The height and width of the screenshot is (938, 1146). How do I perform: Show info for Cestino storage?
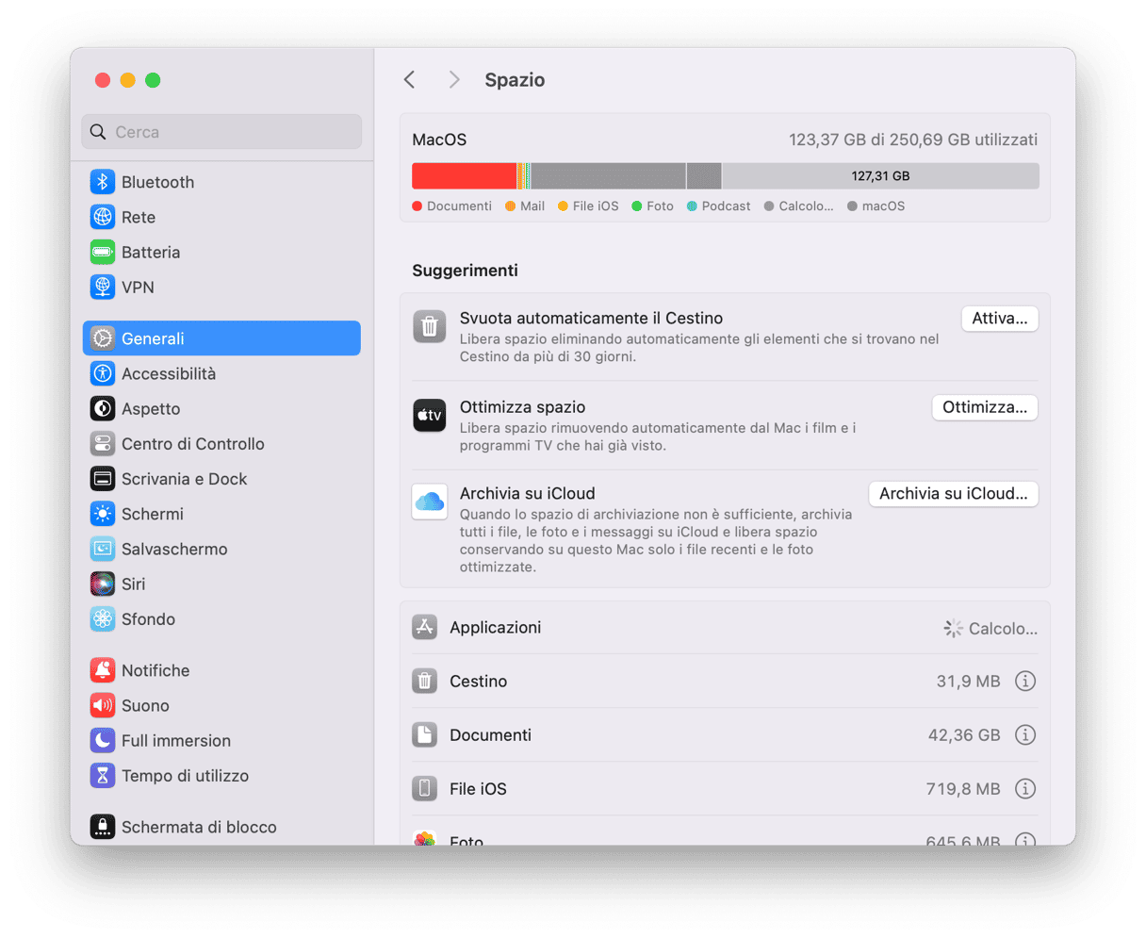(1024, 681)
